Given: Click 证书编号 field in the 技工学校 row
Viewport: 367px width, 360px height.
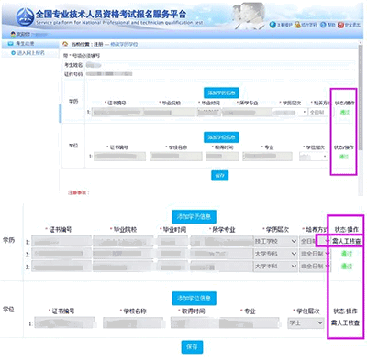Looking at the screenshot, I should (x=61, y=242).
